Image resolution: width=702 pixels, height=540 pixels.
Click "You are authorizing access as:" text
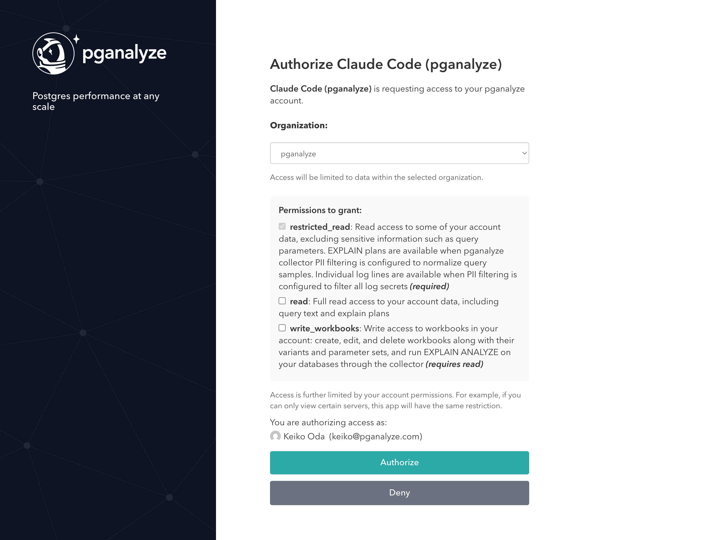pyautogui.click(x=328, y=422)
